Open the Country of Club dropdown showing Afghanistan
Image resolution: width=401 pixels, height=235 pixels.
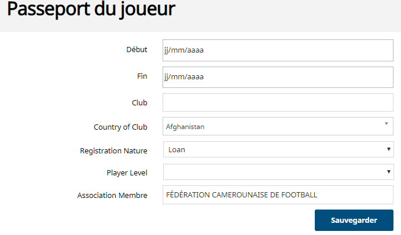point(272,126)
